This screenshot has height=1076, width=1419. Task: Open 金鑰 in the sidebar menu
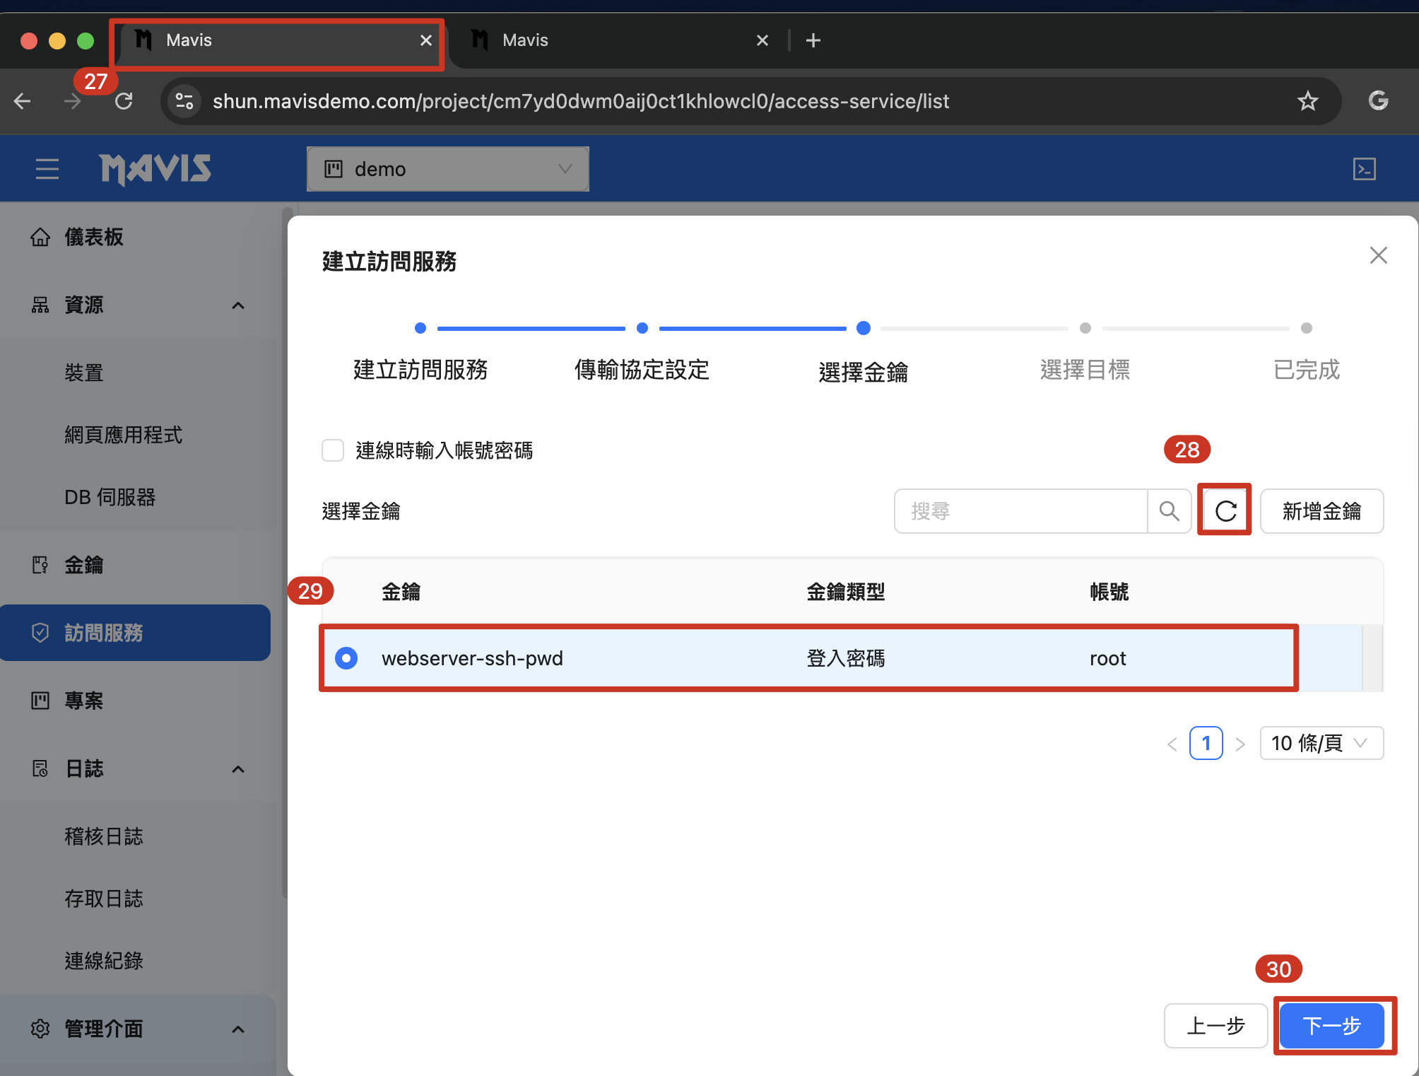(x=84, y=565)
